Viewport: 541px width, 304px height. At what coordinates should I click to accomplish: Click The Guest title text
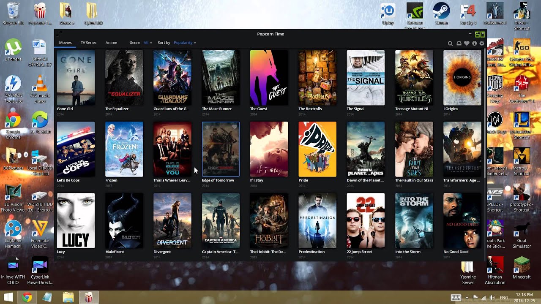(x=259, y=109)
